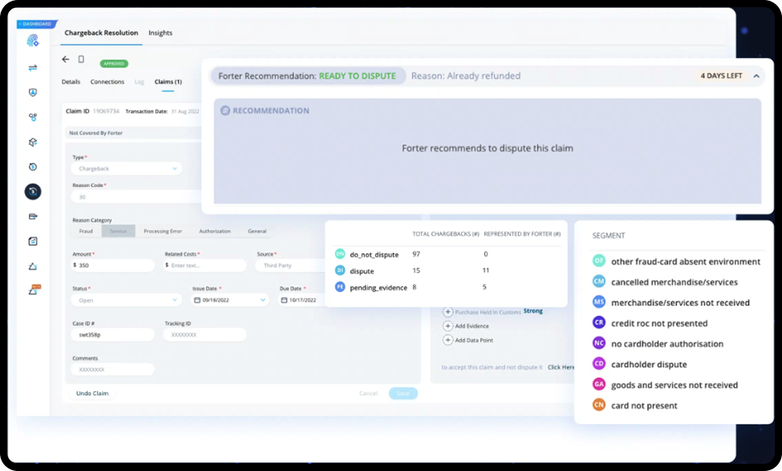Click the CD segment badge
782x471 pixels.
(x=599, y=364)
